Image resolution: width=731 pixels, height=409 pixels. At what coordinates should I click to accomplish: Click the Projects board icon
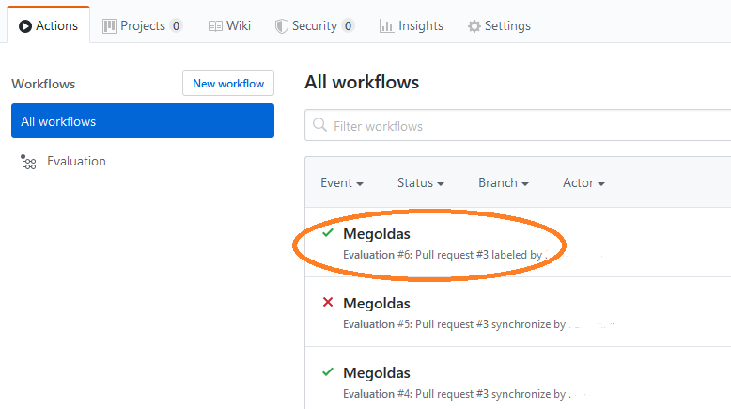click(x=109, y=26)
